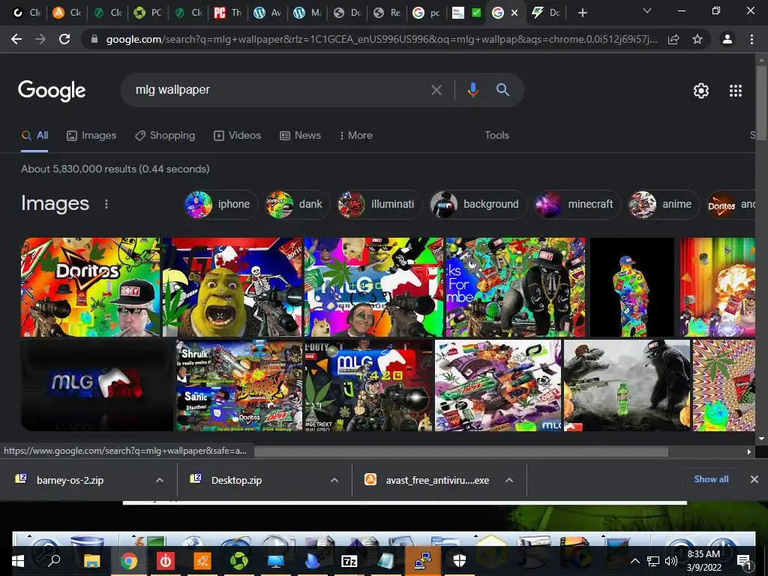
Task: Switch to the 'Re' tab
Action: click(387, 13)
